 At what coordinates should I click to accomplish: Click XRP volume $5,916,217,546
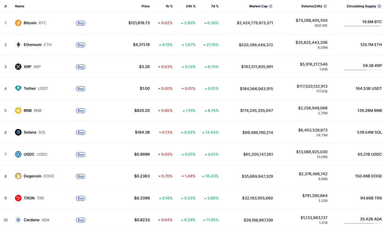(x=314, y=64)
